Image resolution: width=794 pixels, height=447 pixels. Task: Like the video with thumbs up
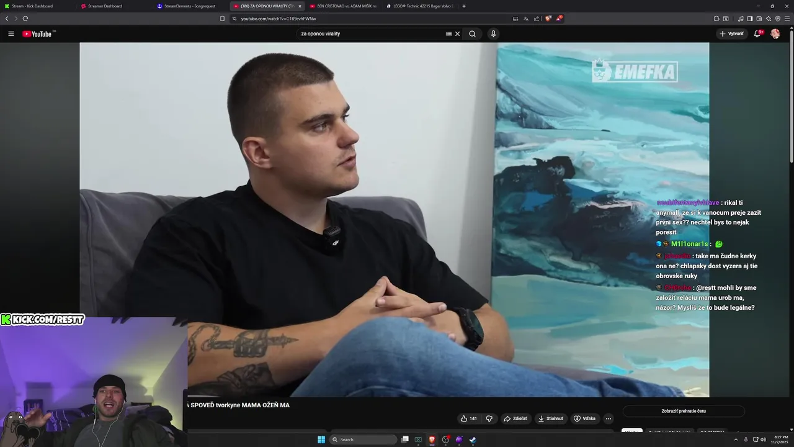(x=468, y=418)
